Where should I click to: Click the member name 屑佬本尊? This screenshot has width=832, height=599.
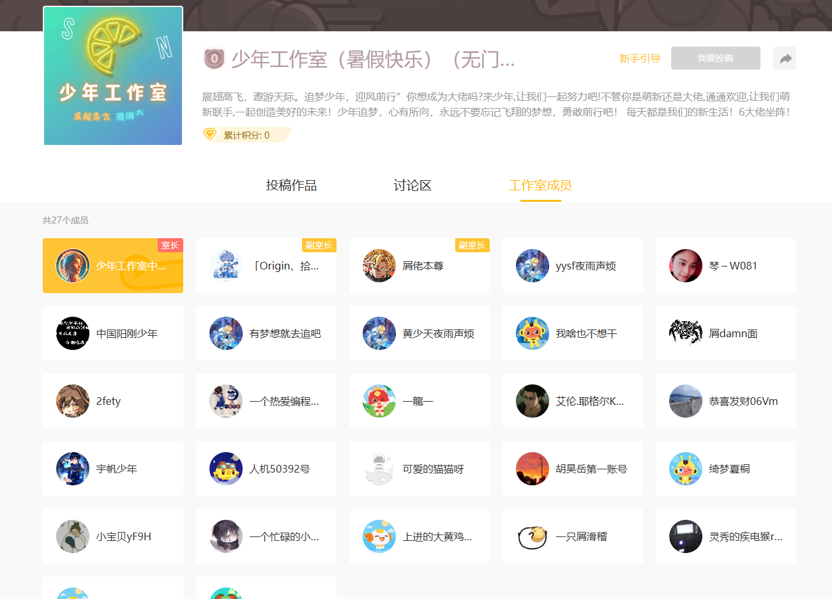tap(423, 266)
